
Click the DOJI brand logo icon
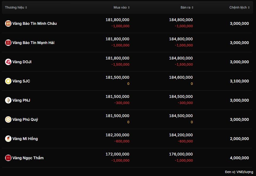tap(8, 62)
